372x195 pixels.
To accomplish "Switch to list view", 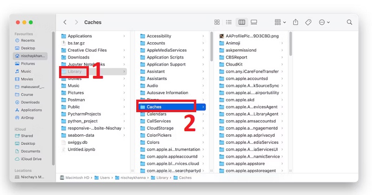I will (229, 22).
